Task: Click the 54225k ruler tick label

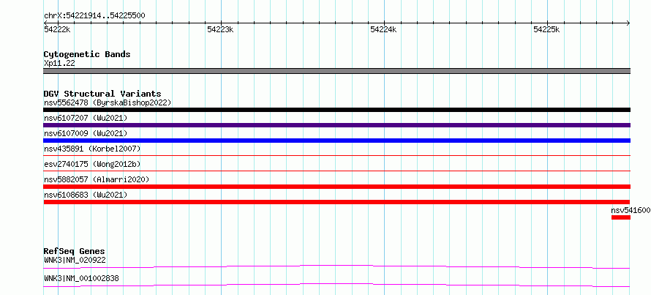Action: point(547,29)
